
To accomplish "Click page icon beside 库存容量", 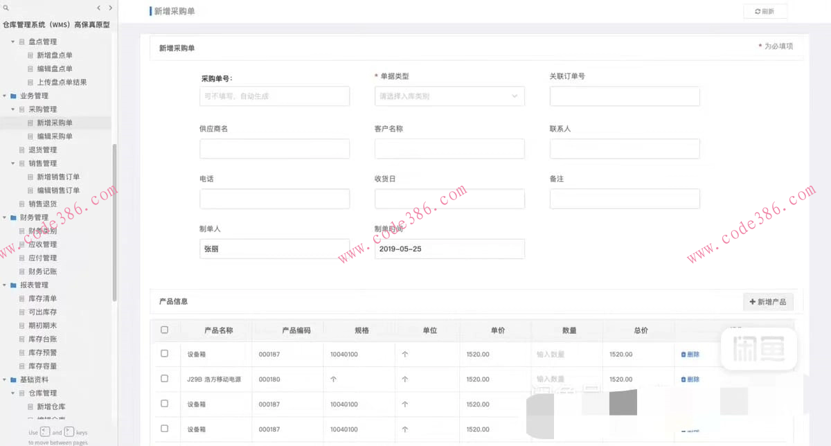I will coord(22,366).
